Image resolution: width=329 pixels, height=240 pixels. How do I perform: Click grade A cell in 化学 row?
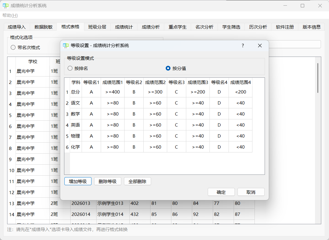click(x=91, y=147)
